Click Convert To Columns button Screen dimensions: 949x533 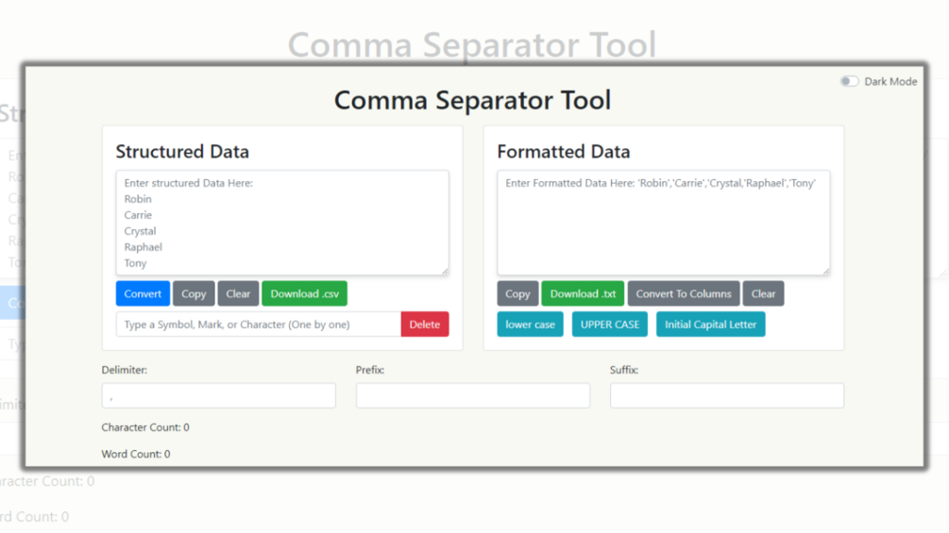[684, 294]
